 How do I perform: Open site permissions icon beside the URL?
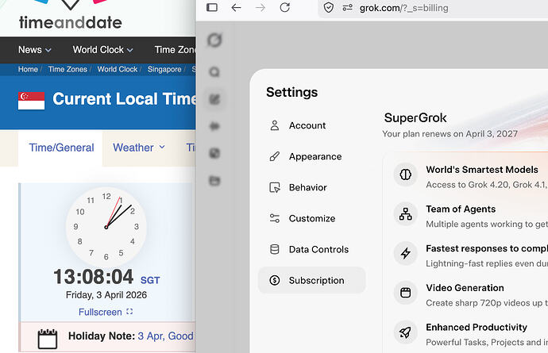[x=347, y=7]
